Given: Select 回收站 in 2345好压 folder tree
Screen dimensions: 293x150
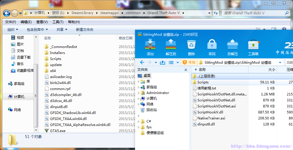Looking at the screenshot, I should pos(149,110).
